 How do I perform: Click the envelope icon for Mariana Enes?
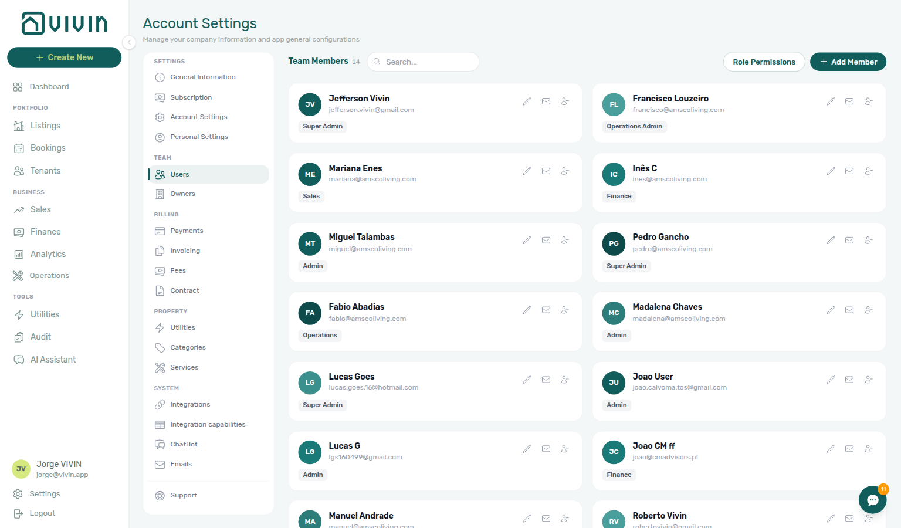(546, 171)
